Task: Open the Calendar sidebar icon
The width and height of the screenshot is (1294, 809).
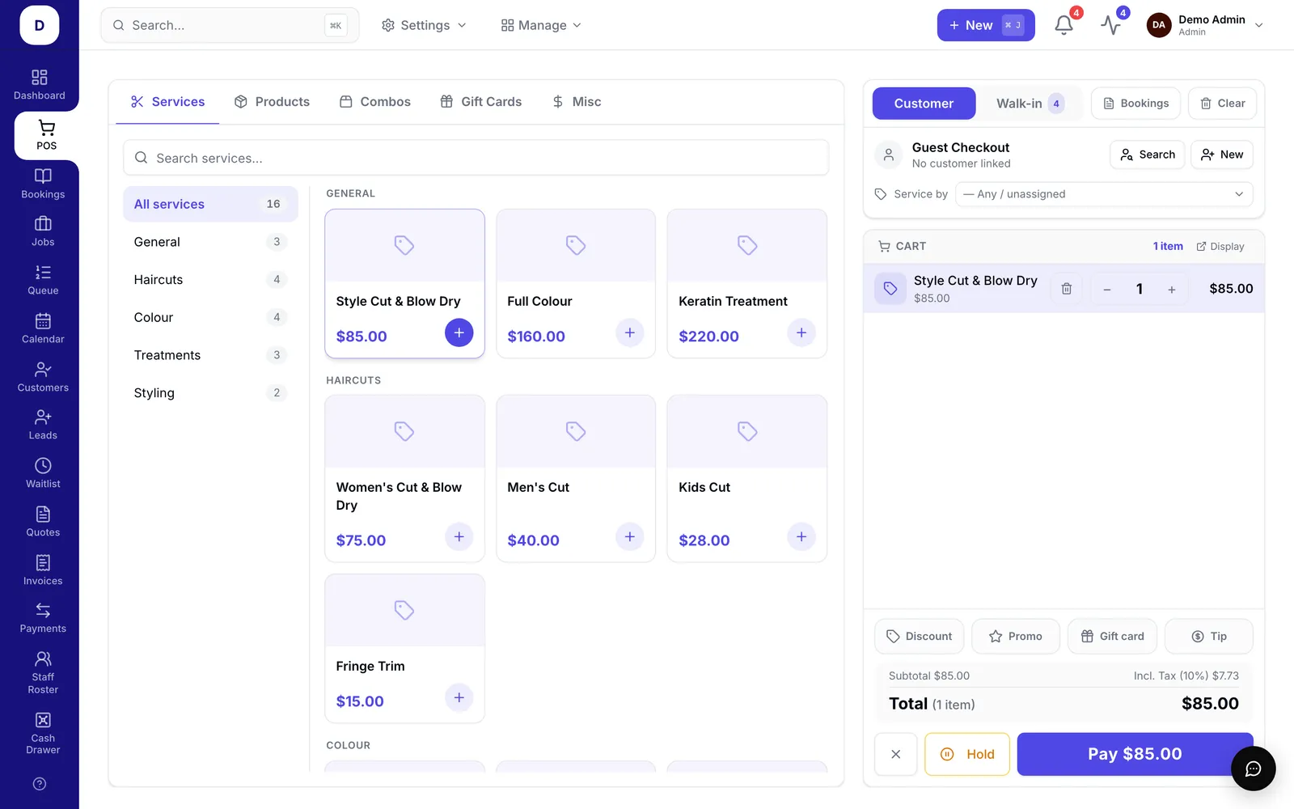Action: point(43,328)
